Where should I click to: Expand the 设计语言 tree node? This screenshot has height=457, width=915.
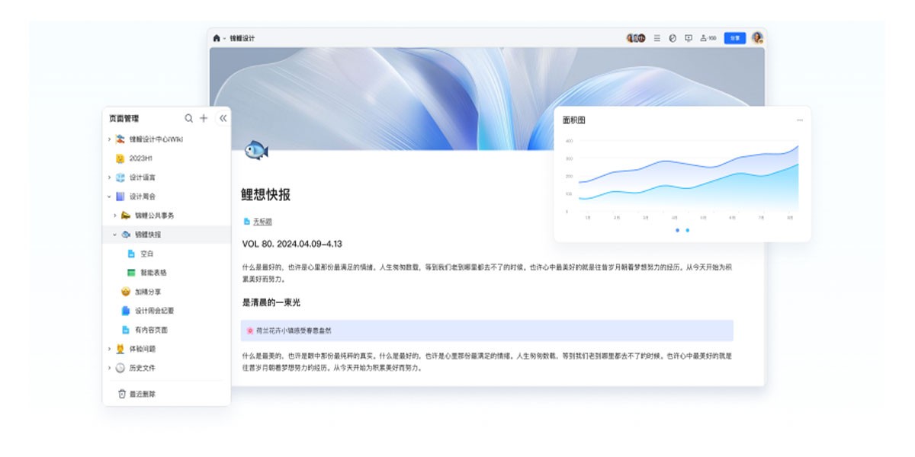coord(109,177)
